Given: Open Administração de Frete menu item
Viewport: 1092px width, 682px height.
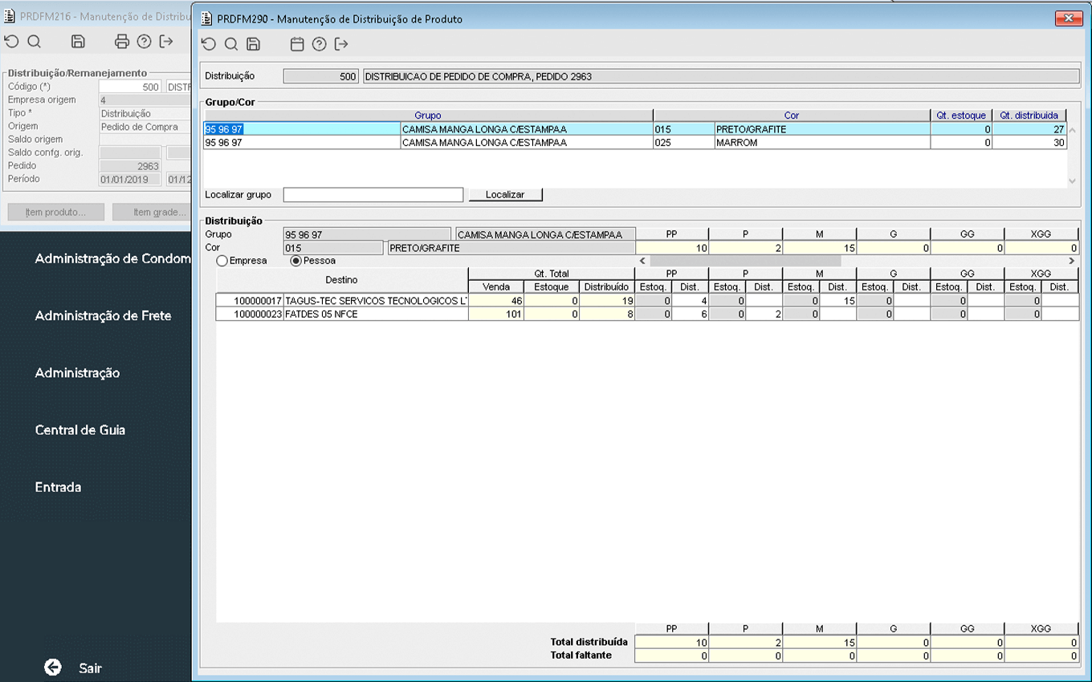Looking at the screenshot, I should 103,316.
